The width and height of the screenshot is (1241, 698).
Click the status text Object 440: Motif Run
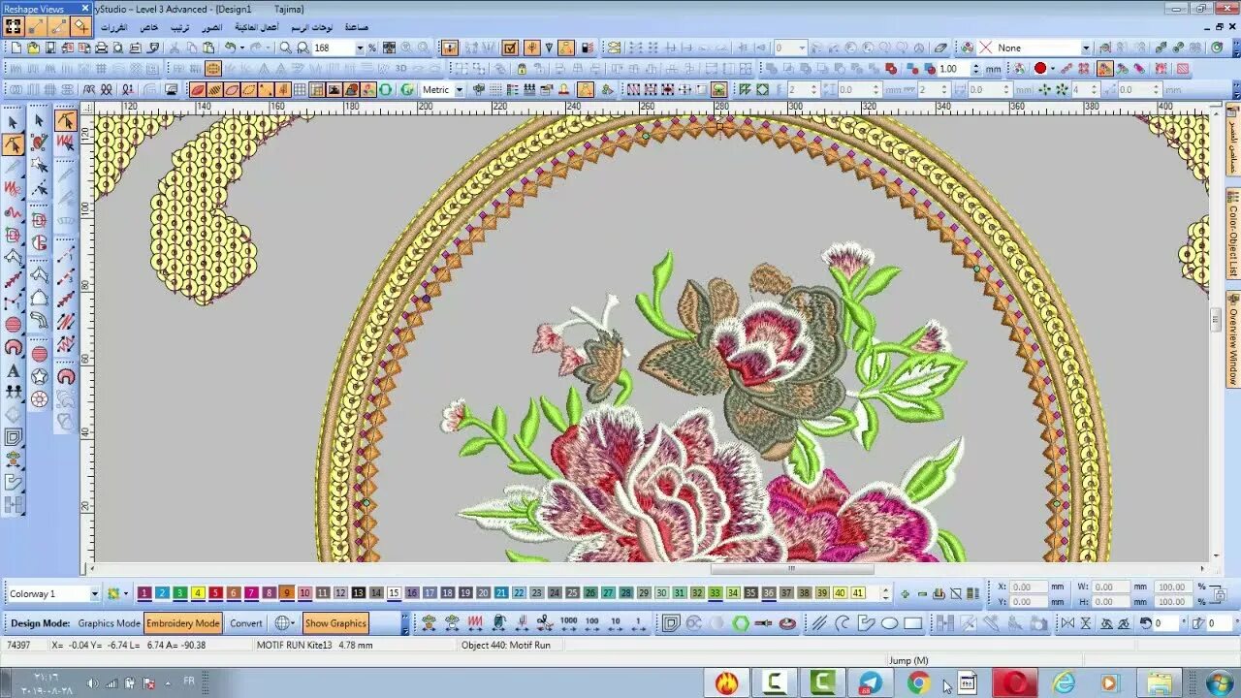tap(506, 645)
